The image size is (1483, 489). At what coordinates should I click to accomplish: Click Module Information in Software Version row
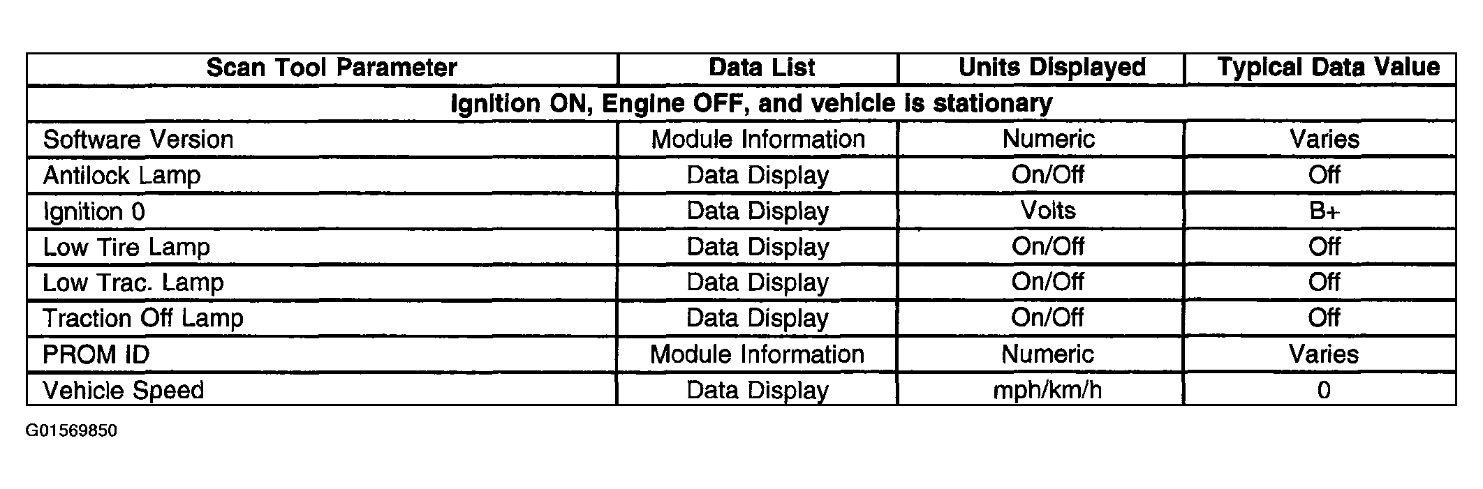pos(758,140)
